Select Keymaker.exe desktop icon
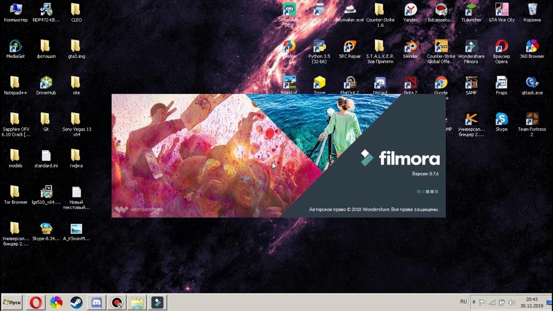The image size is (553, 311). (350, 13)
